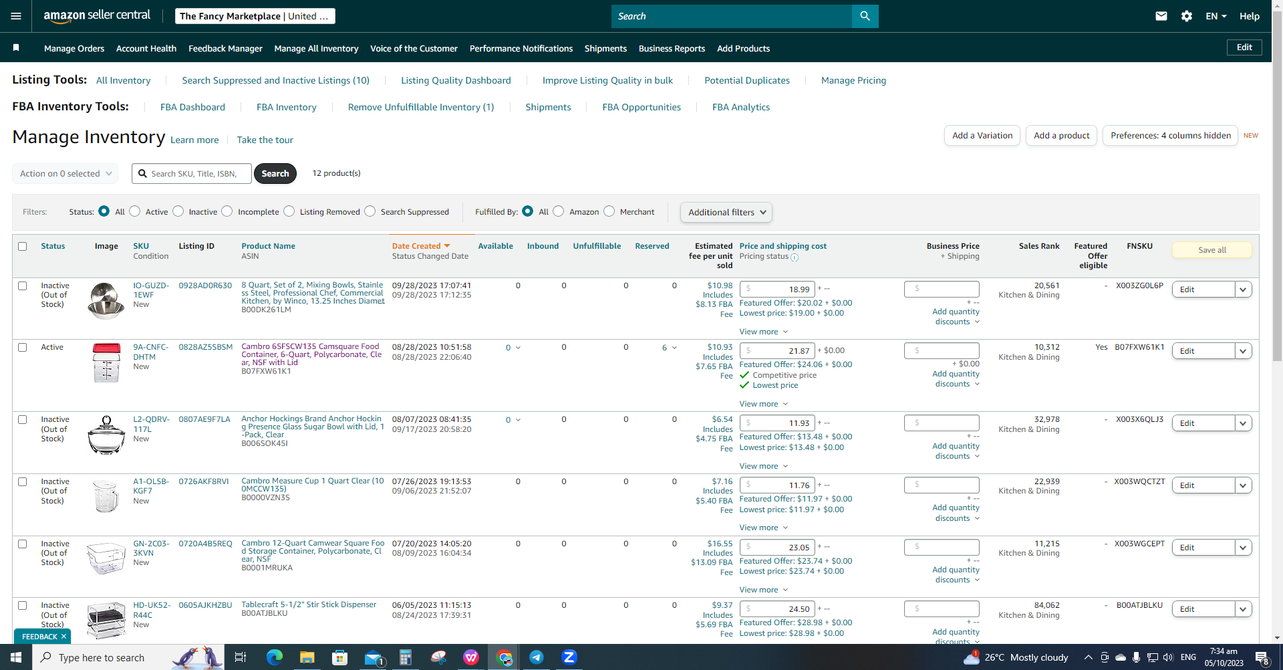Viewport: 1283px width, 670px height.
Task: Click the Cambro Measure Cup product thumbnail
Action: point(106,496)
